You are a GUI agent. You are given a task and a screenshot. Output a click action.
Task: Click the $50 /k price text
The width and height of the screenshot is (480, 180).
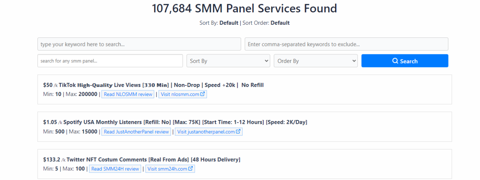(x=50, y=85)
